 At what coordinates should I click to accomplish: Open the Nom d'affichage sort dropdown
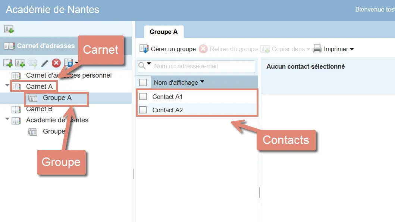(202, 82)
